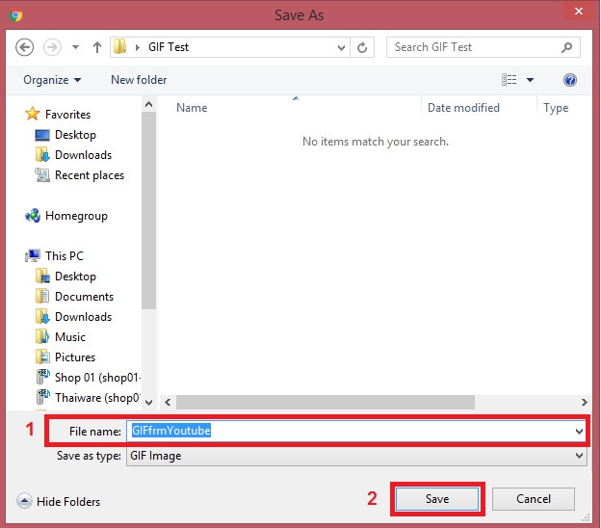Sort by Date modified column
Viewport: 601px width, 528px height.
tap(463, 108)
